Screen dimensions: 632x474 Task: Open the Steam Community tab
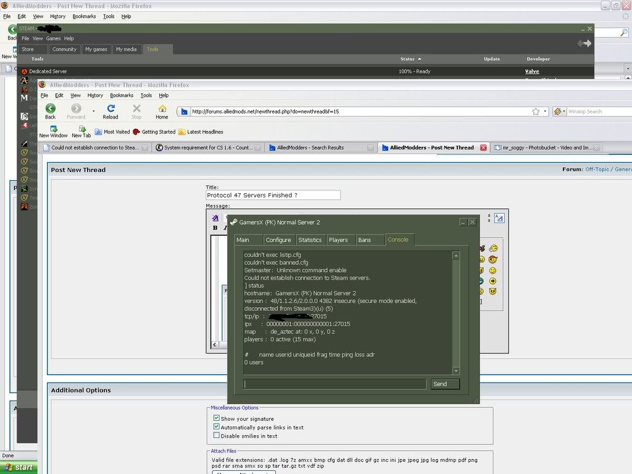click(64, 49)
